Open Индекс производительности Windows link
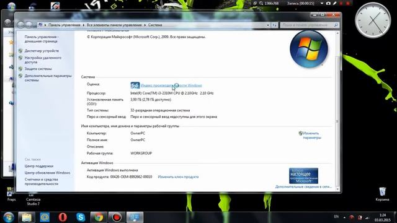Viewport: 397px width, 223px height. click(171, 85)
